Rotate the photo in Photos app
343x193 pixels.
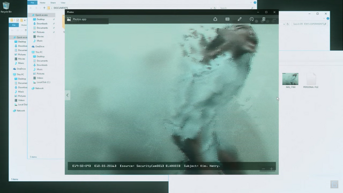[x=252, y=19]
